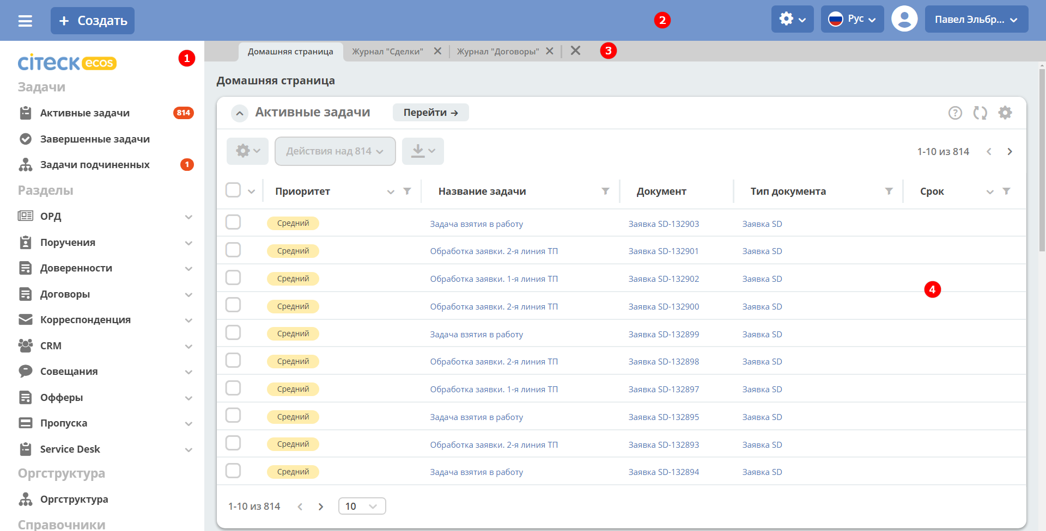1046x531 pixels.
Task: Open the page size 10 dropdown
Action: pyautogui.click(x=362, y=506)
